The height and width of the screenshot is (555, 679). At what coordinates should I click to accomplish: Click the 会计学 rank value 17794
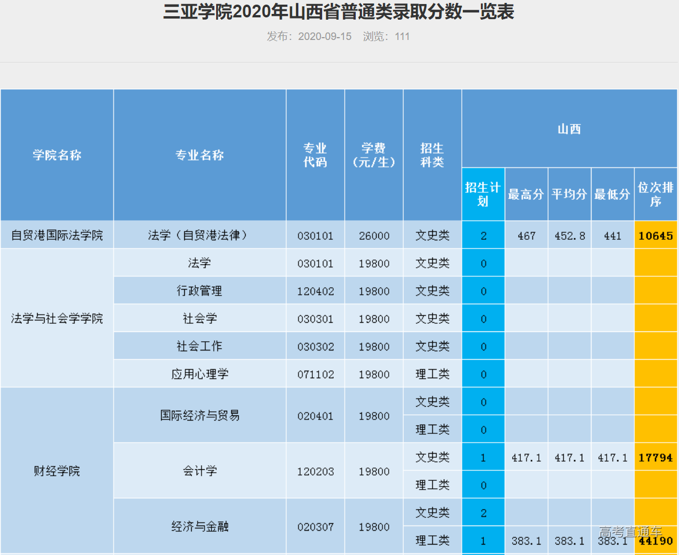(656, 458)
